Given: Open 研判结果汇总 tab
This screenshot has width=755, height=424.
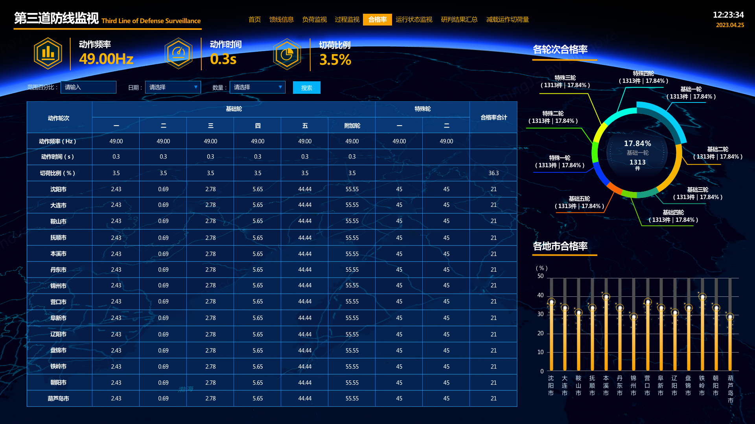Looking at the screenshot, I should [459, 20].
